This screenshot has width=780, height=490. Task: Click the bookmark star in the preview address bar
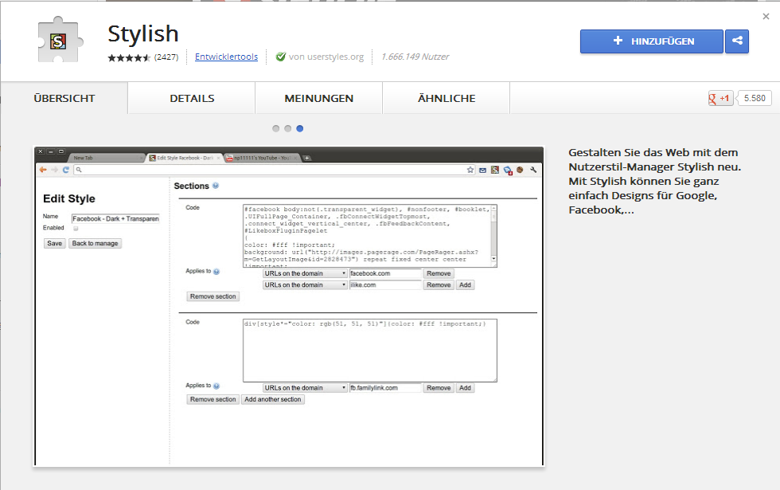470,170
